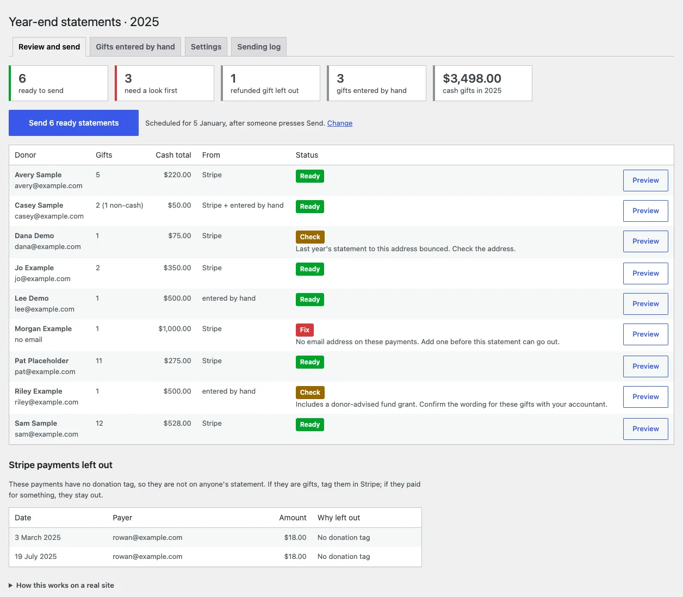Click Check badge in Riley Example row
Viewport: 683px width, 597px height.
click(x=310, y=393)
